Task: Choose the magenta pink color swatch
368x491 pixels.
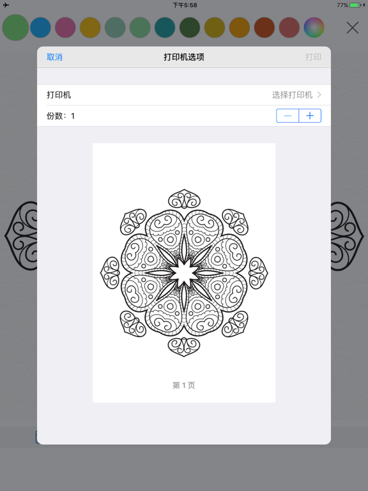Action: point(65,27)
